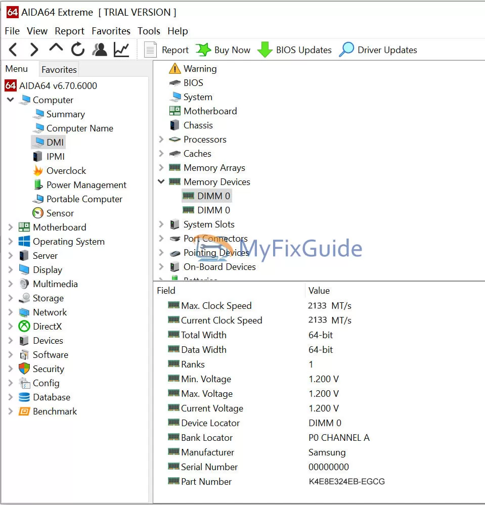Open the File menu
The width and height of the screenshot is (485, 505).
(x=12, y=31)
